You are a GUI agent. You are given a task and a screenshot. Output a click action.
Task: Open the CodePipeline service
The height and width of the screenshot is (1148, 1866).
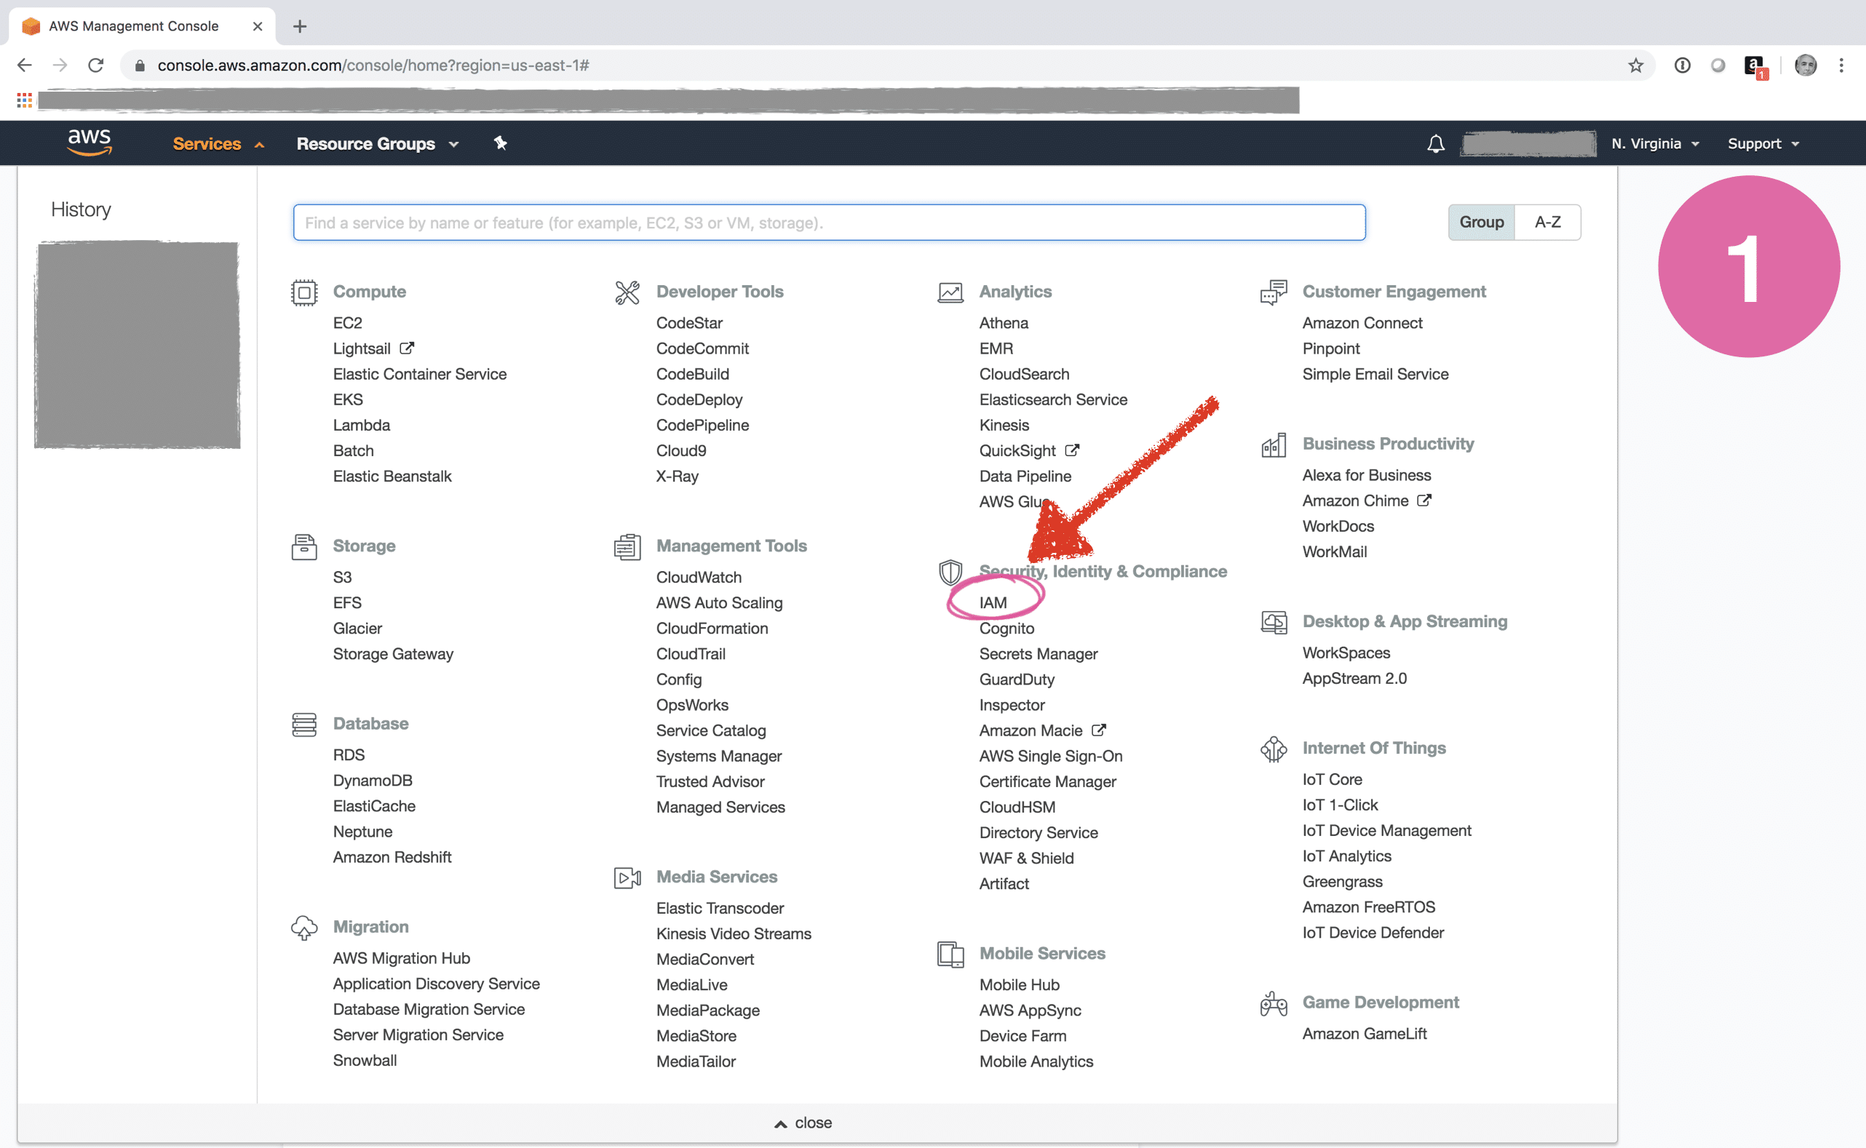point(702,425)
